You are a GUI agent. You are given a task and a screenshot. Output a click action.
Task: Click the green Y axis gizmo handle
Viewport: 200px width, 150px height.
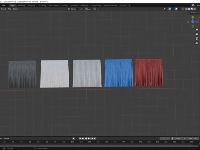(192, 17)
